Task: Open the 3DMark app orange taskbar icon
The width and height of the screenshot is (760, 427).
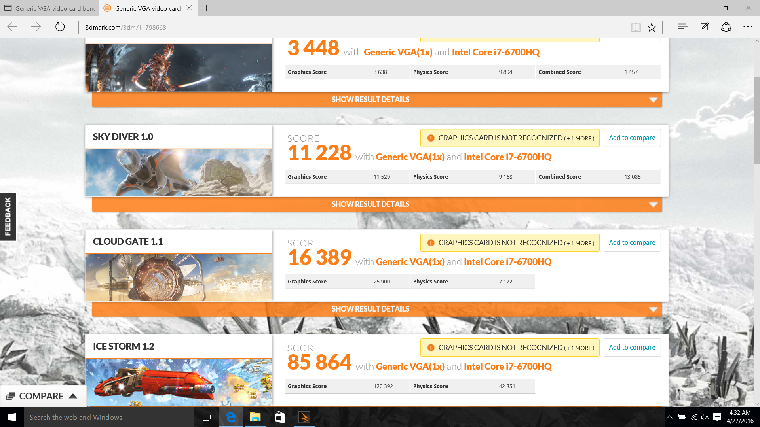Action: (304, 417)
